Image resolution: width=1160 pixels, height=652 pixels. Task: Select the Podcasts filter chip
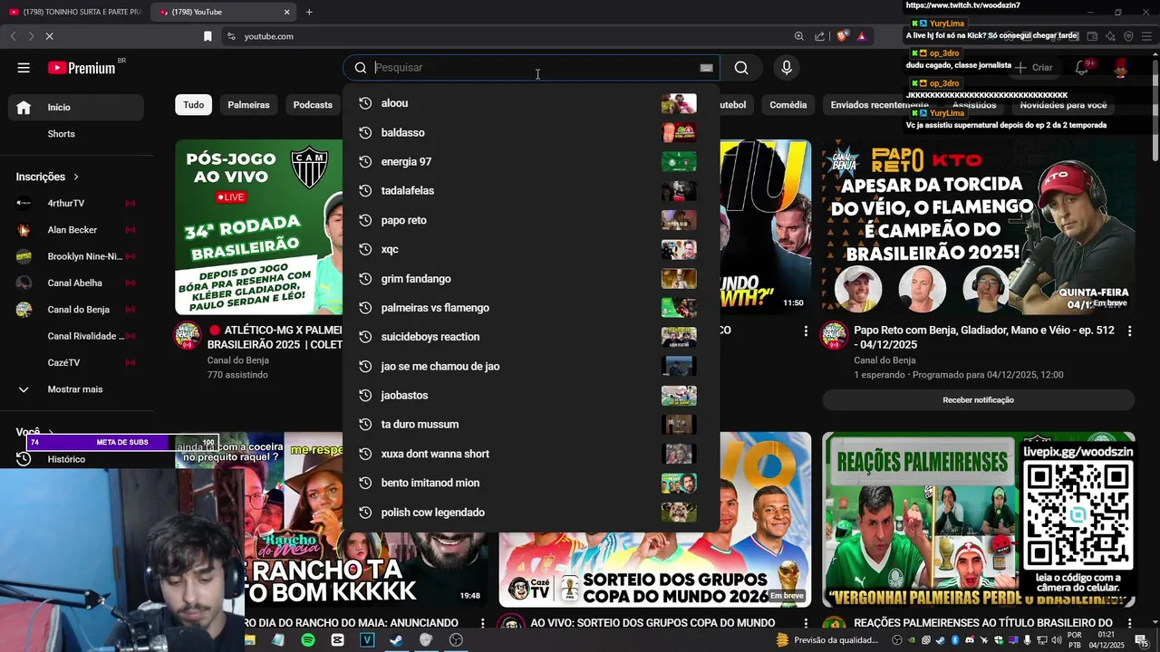point(313,105)
